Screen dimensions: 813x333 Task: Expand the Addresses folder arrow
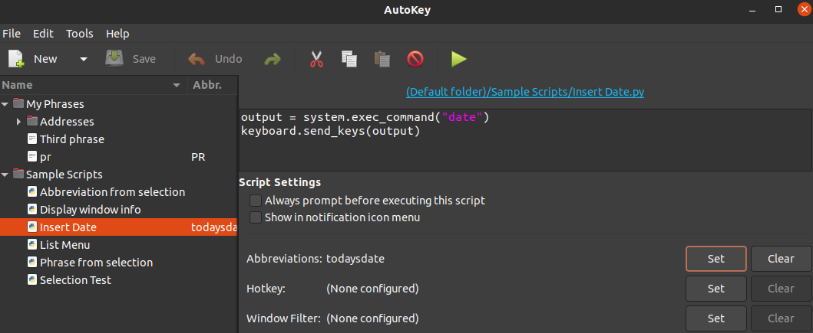tap(18, 122)
